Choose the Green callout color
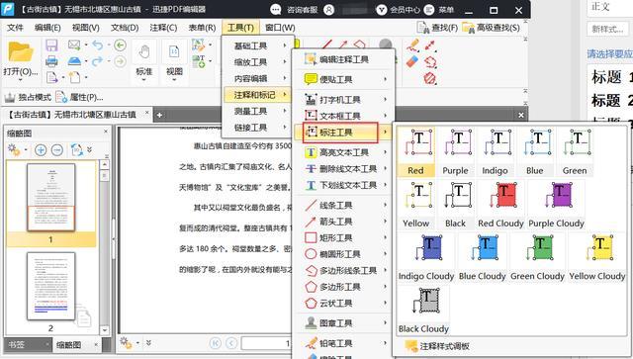The height and width of the screenshot is (359, 633). pos(575,152)
